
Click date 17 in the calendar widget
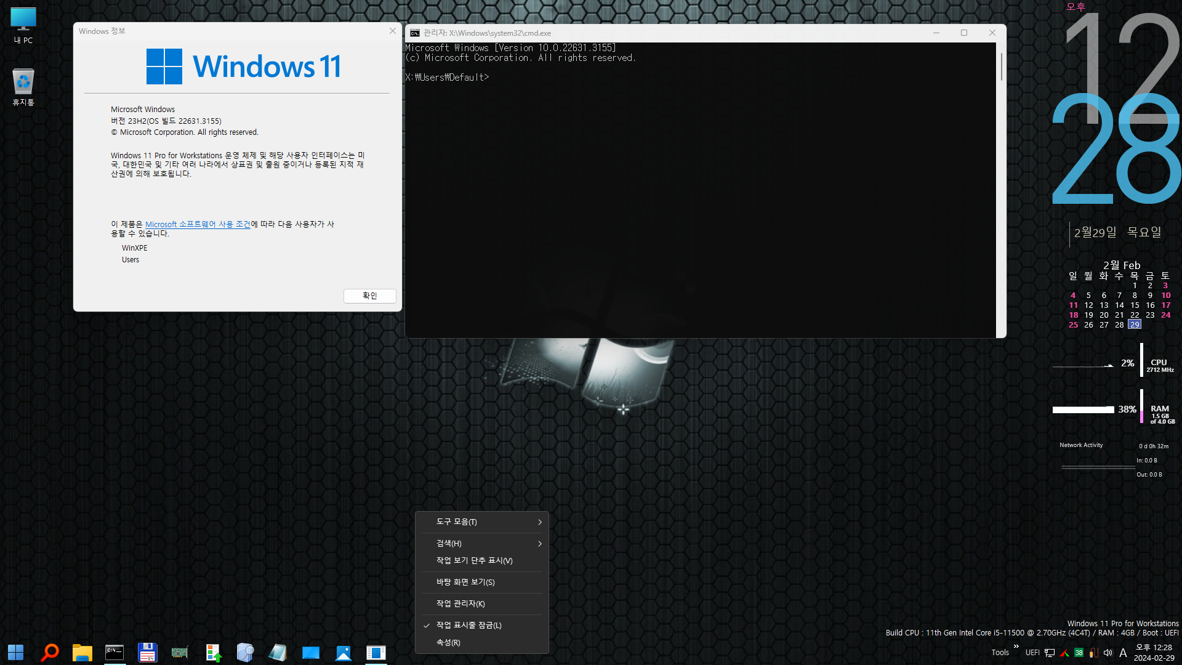point(1165,305)
